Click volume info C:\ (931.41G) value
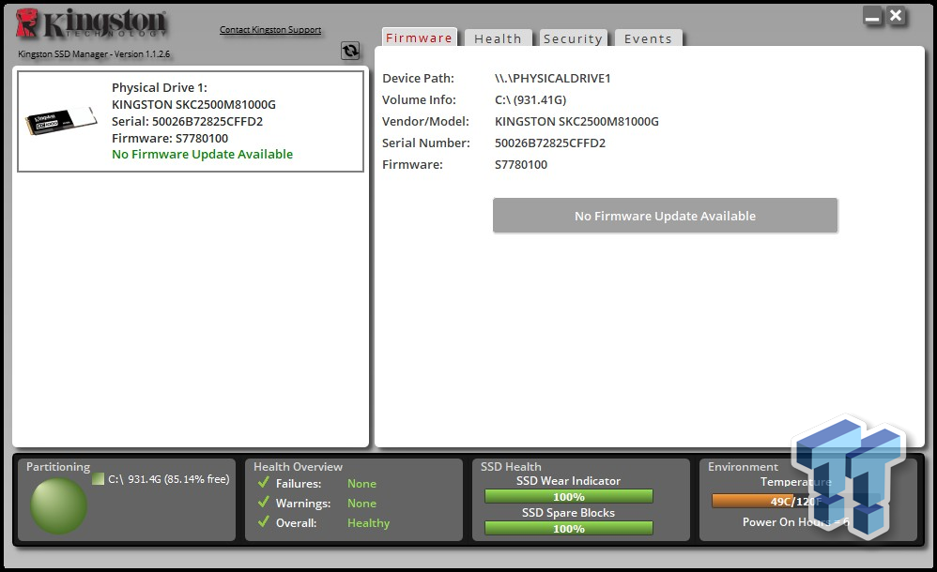Viewport: 937px width, 572px height. click(x=530, y=99)
